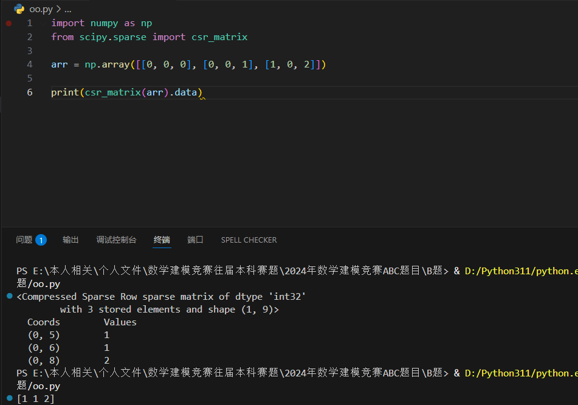Click the first D:/Python311/python path in terminal

521,271
